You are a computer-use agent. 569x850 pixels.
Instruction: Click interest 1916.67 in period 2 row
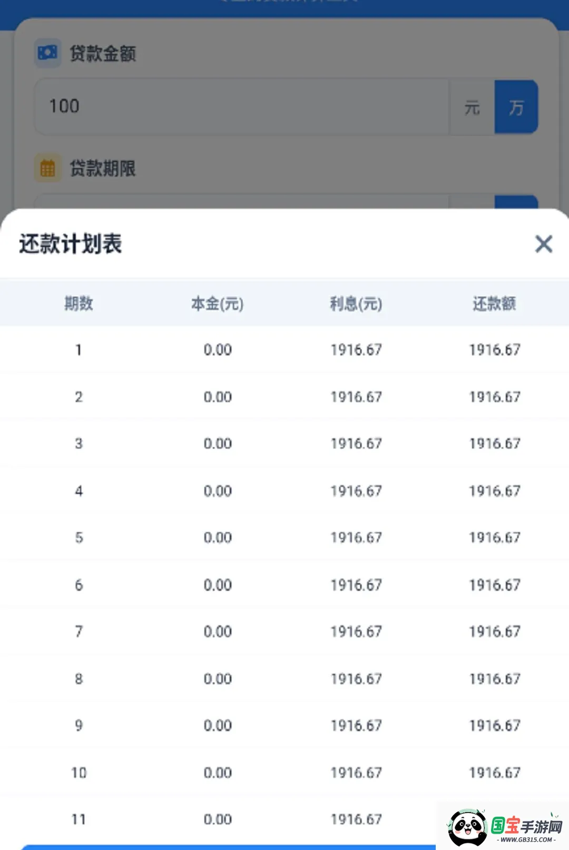click(356, 397)
